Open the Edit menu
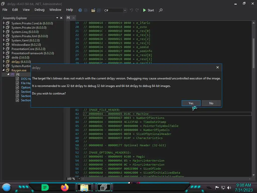 pos(15,10)
